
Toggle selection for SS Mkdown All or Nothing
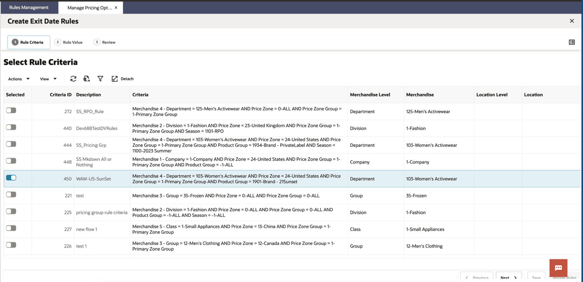[11, 161]
